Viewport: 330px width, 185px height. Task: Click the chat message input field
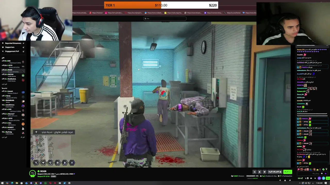312,173
